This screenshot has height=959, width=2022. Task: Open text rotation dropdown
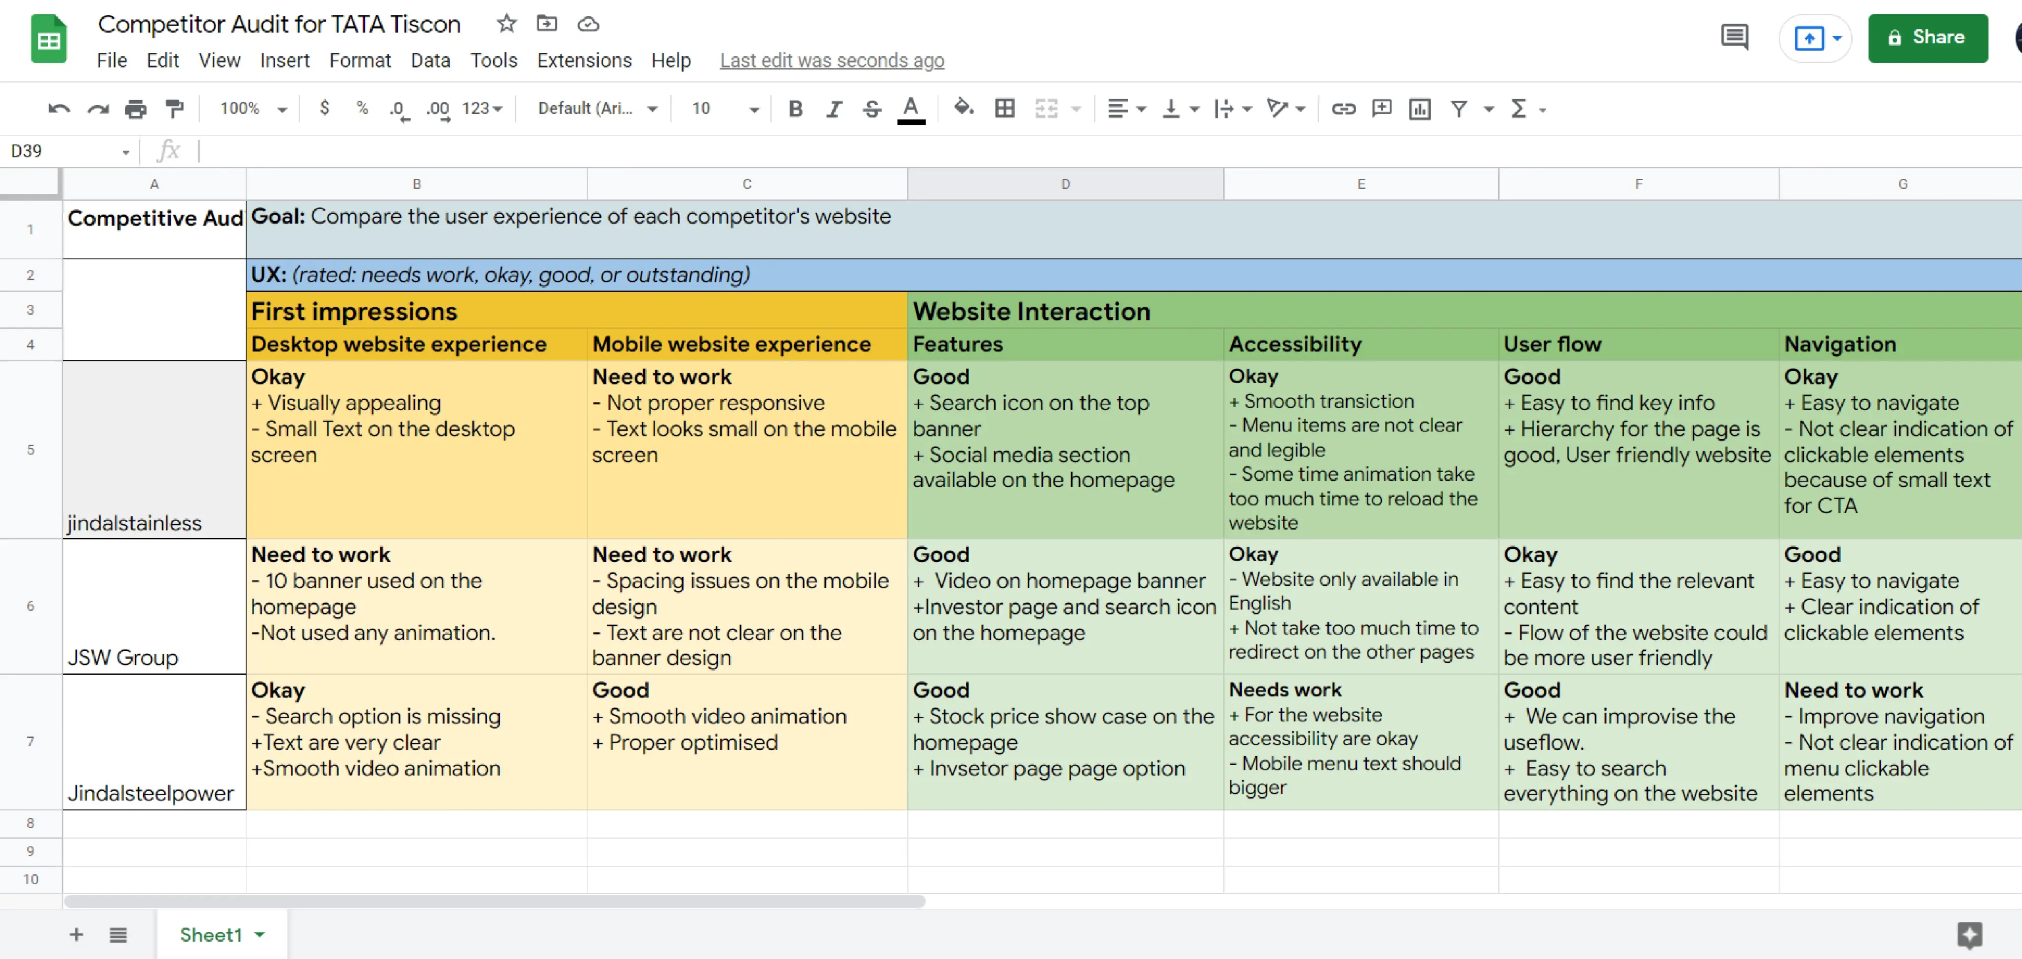point(1286,108)
